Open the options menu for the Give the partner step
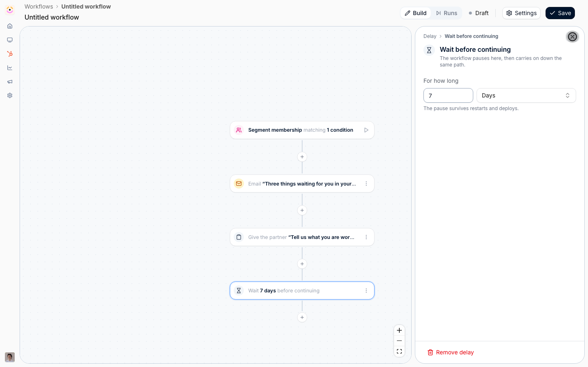Screen dimensions: 588x367 click(x=366, y=237)
